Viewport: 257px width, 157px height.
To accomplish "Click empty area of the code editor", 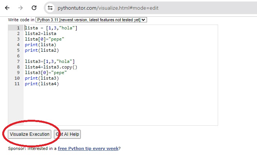I will coord(120,105).
